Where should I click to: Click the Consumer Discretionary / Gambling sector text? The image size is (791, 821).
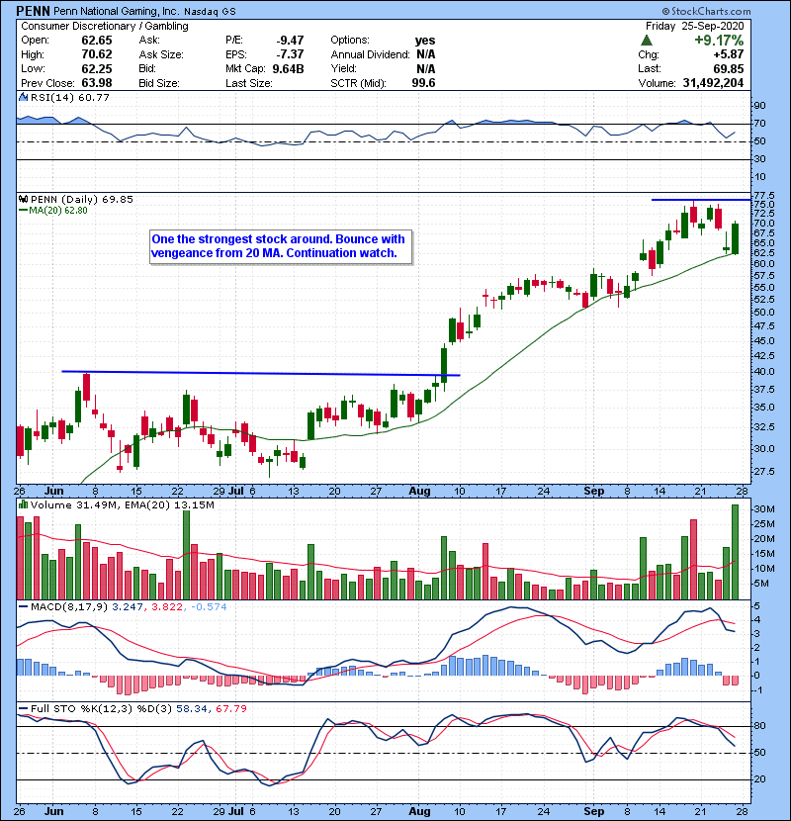105,26
